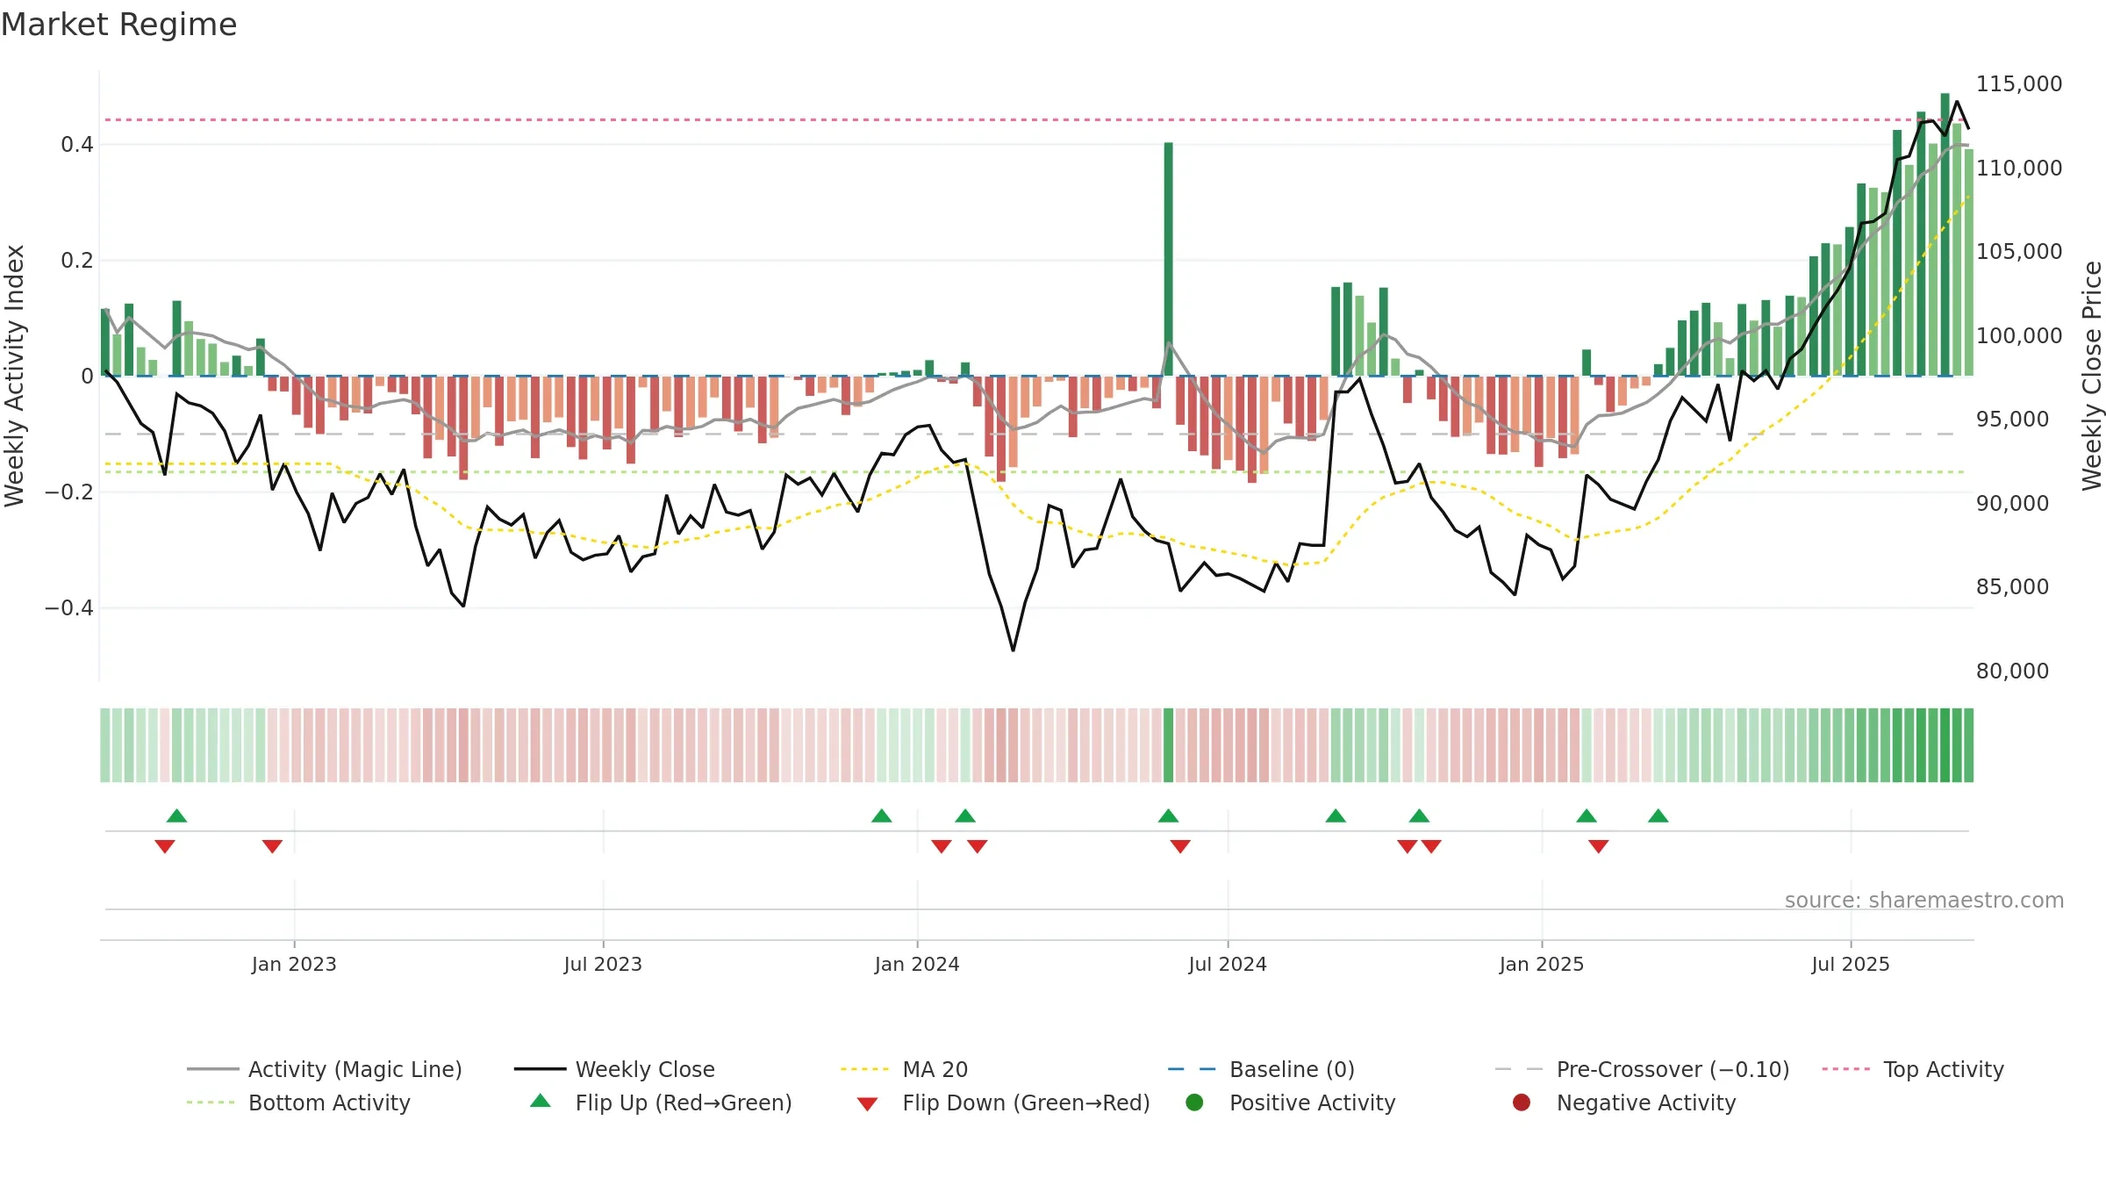Click the 0.4 activity axis label
Image resolution: width=2106 pixels, height=1185 pixels.
pyautogui.click(x=77, y=145)
